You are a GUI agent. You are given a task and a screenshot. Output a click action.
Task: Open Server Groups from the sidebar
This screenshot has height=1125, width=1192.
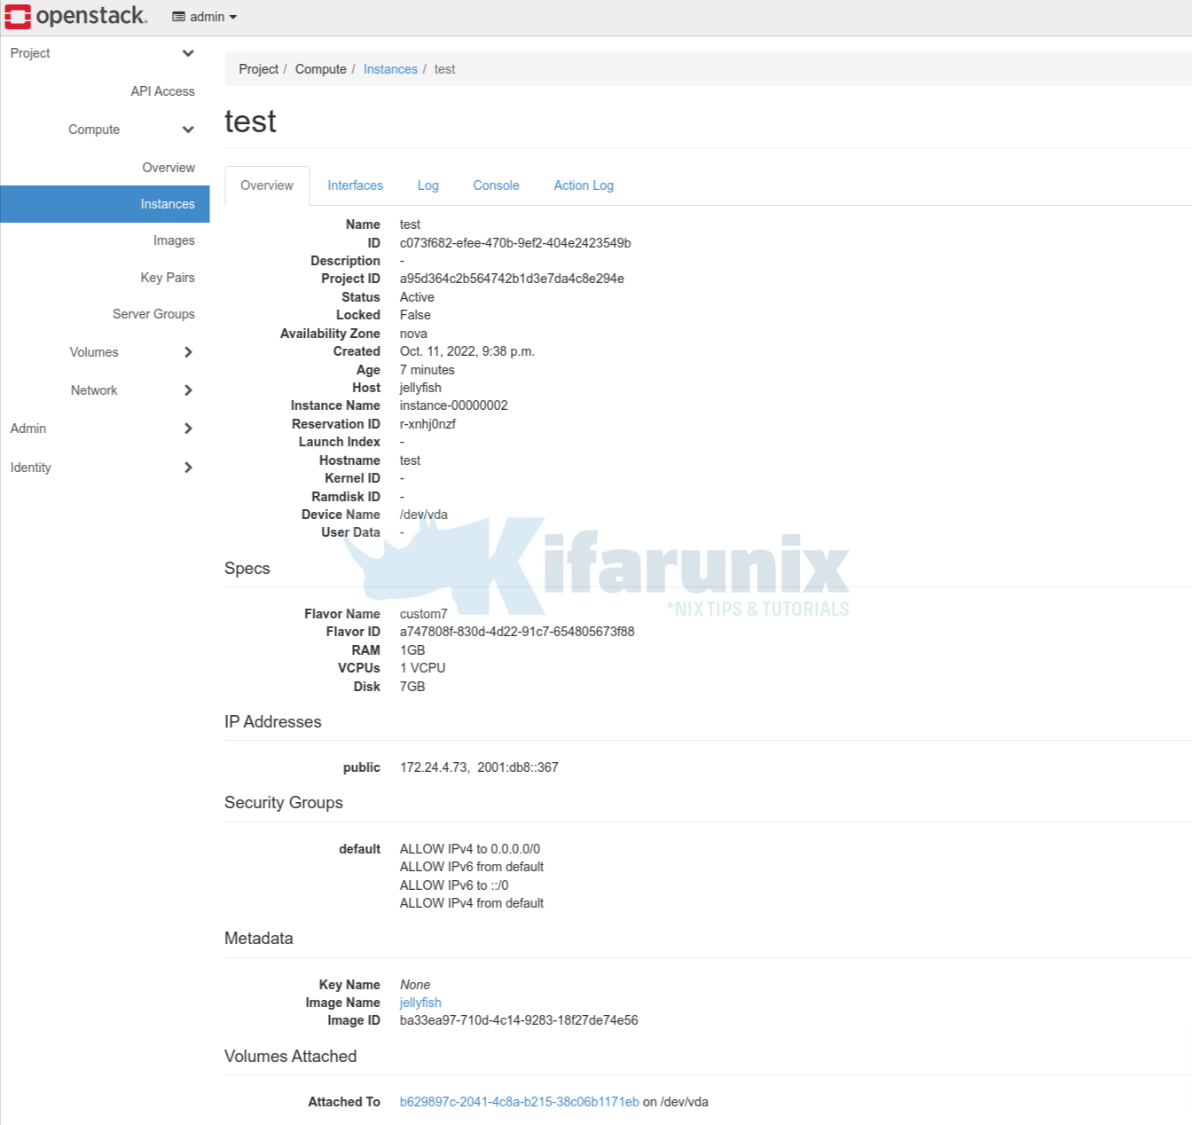(x=153, y=314)
